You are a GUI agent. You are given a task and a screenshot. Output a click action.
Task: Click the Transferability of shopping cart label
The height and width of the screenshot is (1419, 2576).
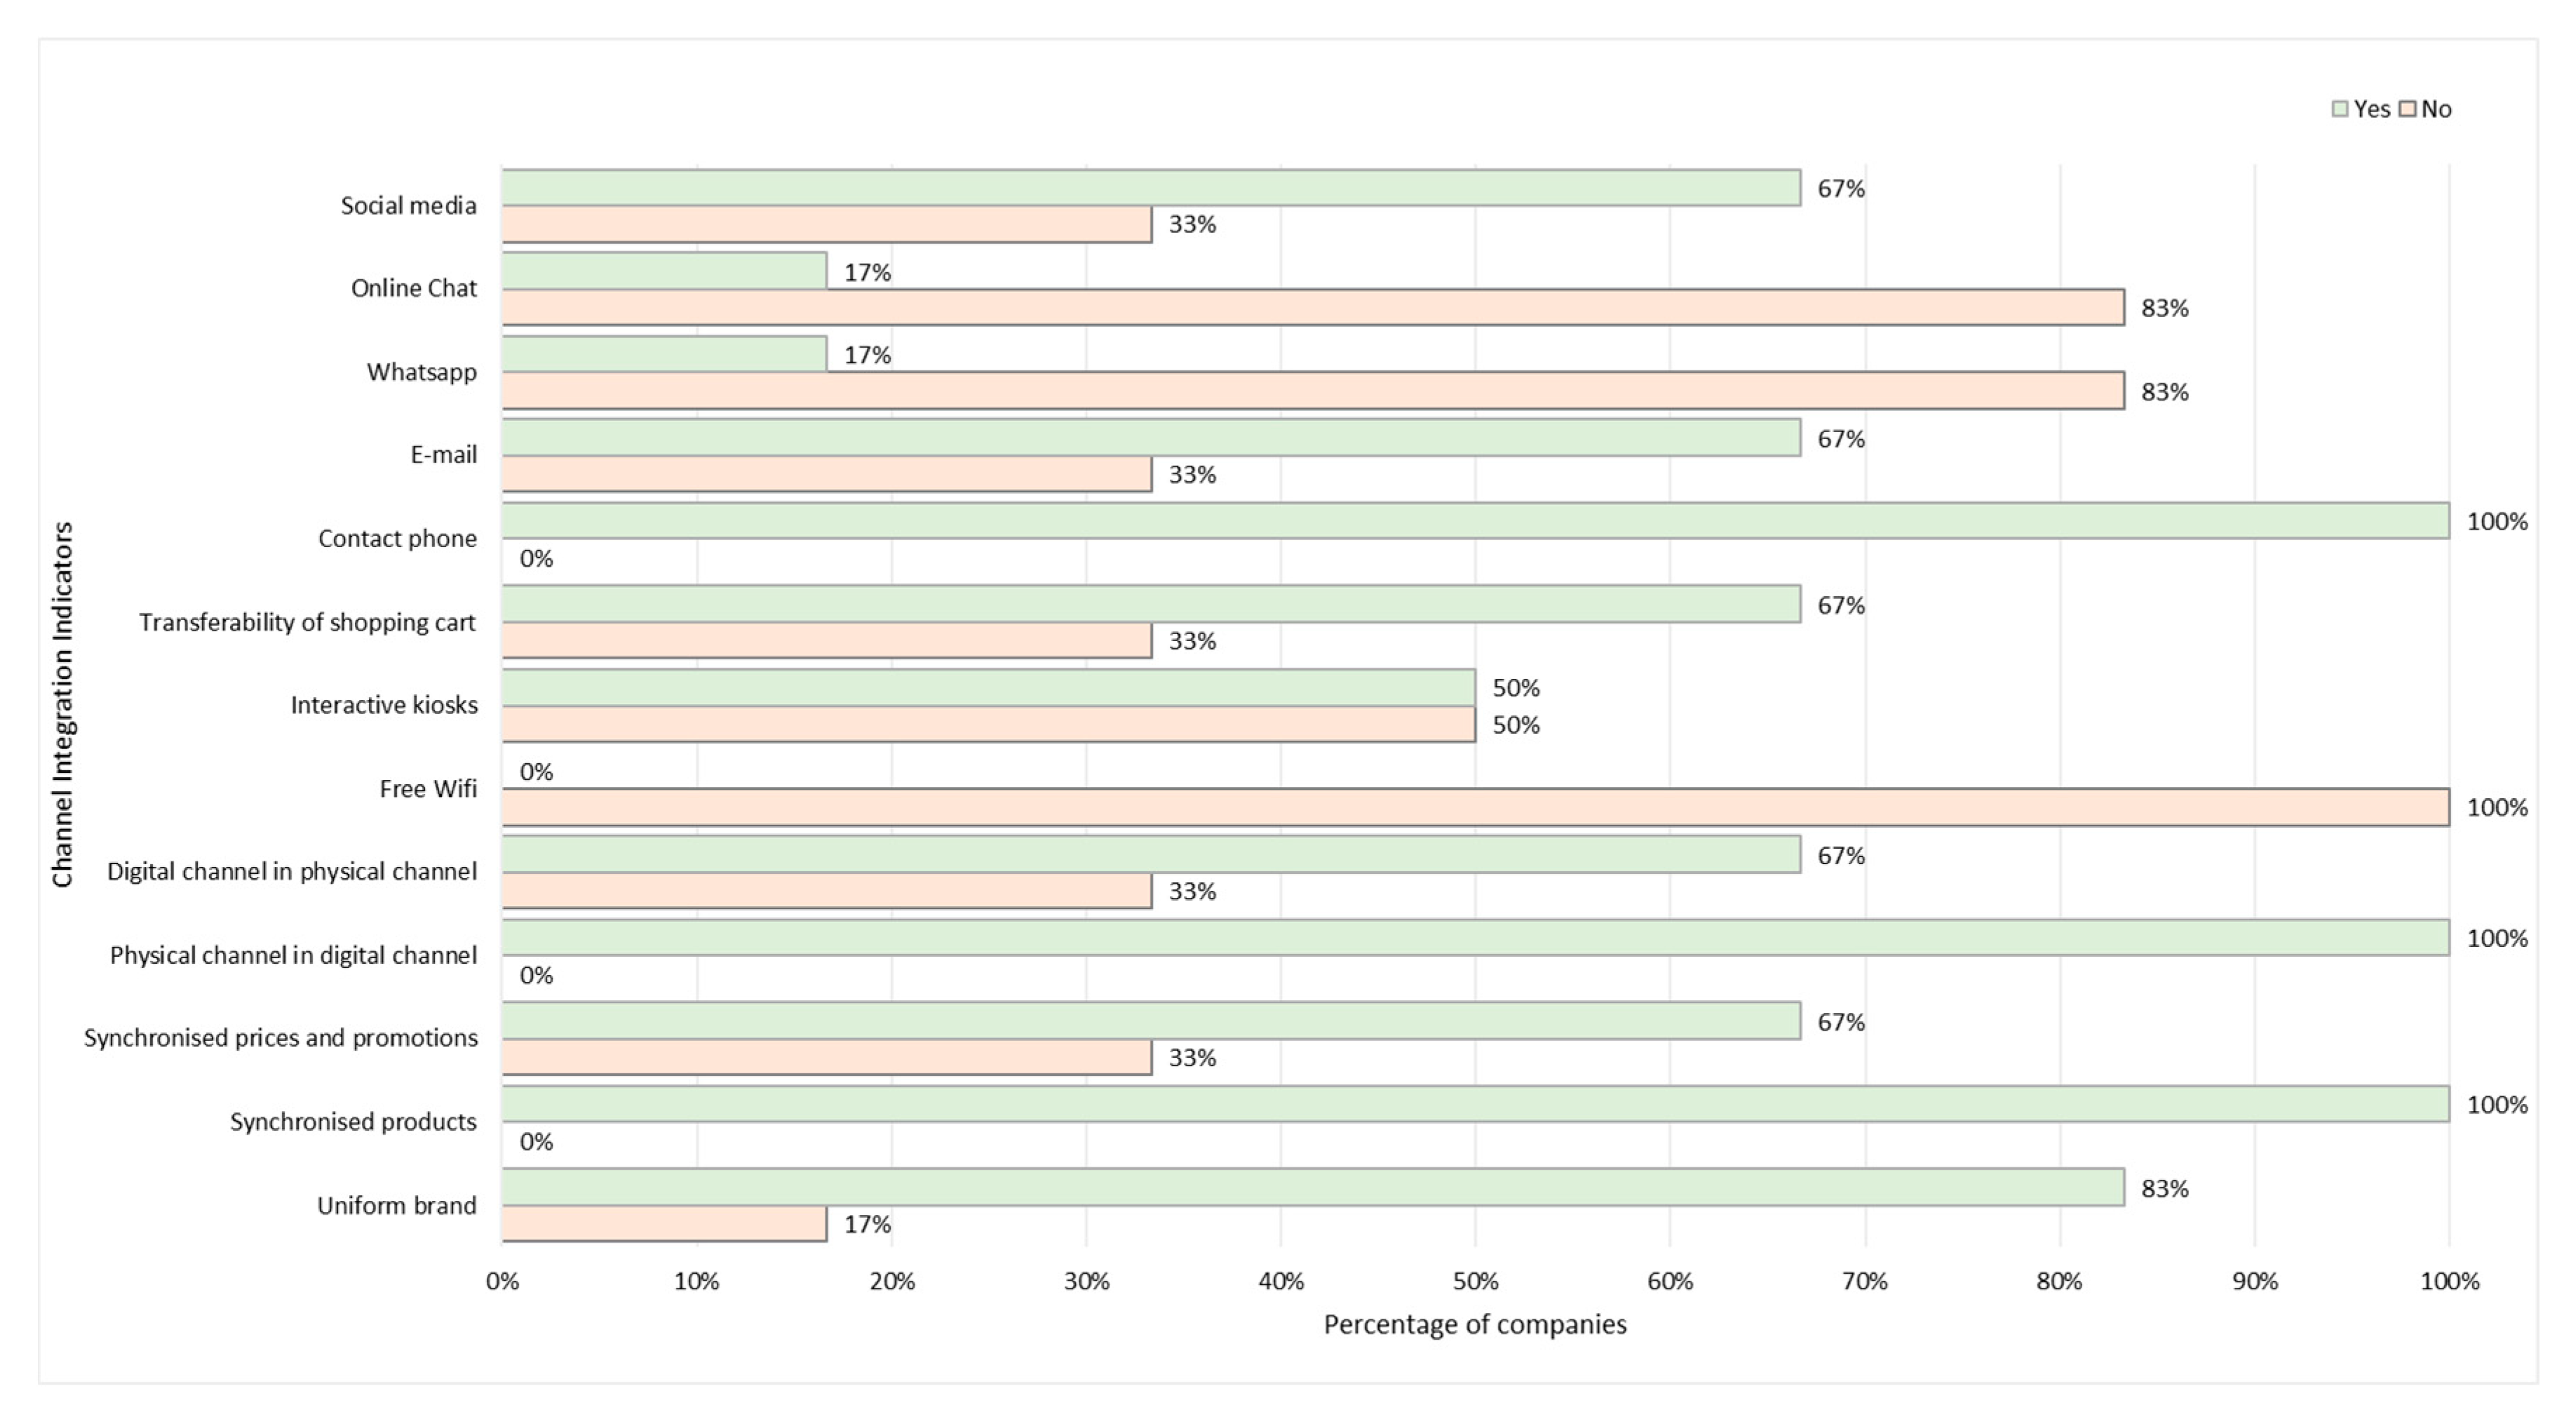click(307, 622)
